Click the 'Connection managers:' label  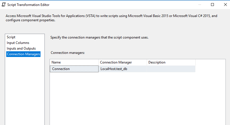coord(68,53)
